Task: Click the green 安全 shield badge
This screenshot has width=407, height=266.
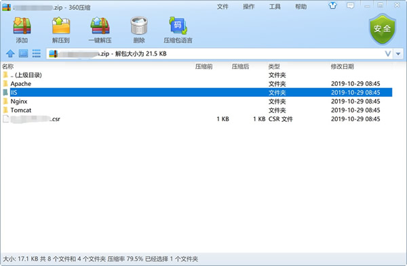Action: click(383, 29)
